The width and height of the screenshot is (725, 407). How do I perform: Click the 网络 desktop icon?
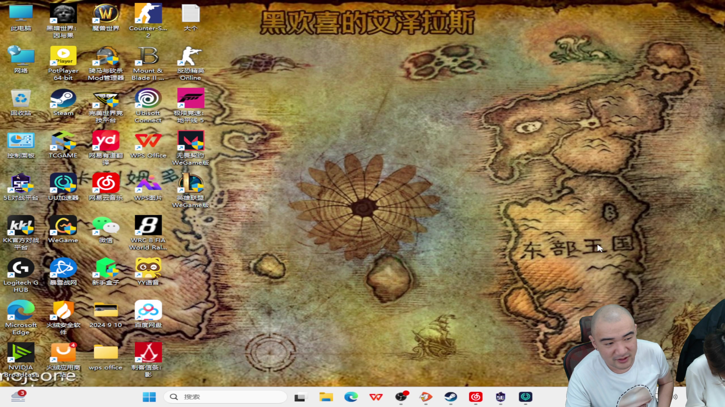(21, 60)
